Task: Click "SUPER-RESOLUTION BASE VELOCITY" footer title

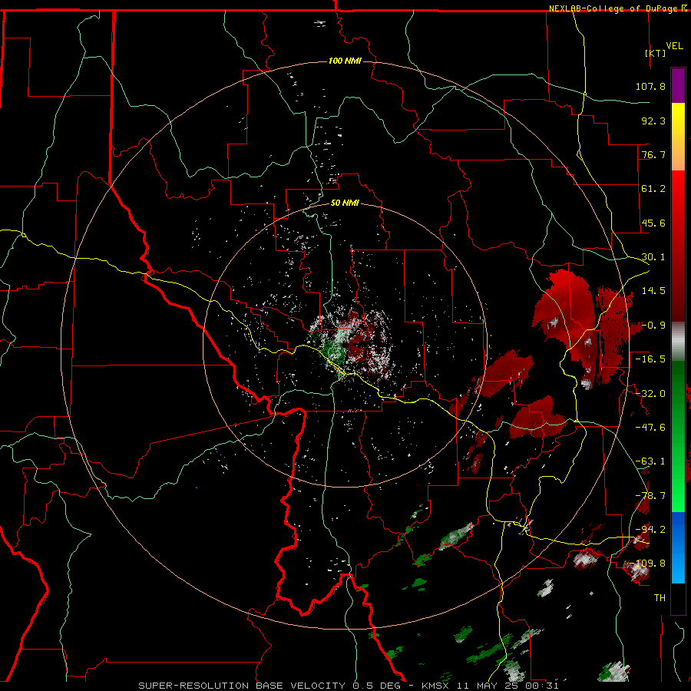Action: pyautogui.click(x=242, y=686)
